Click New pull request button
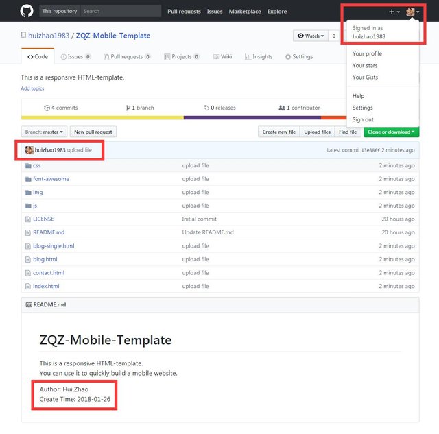The height and width of the screenshot is (434, 439). click(x=93, y=132)
